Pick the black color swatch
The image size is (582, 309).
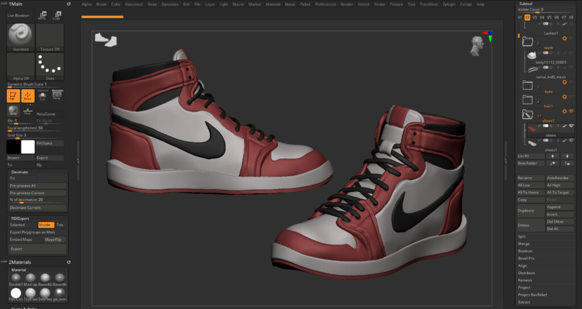point(14,147)
